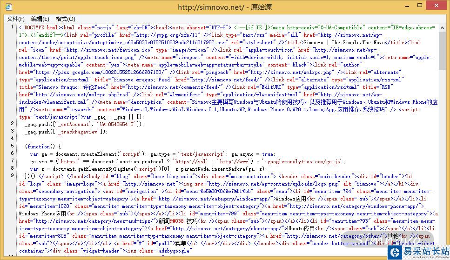Click the scrollbar up arrow
Screen dimensions: 450x260
tap(442, 28)
